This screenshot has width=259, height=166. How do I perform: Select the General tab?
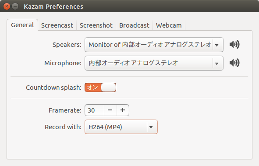point(22,25)
